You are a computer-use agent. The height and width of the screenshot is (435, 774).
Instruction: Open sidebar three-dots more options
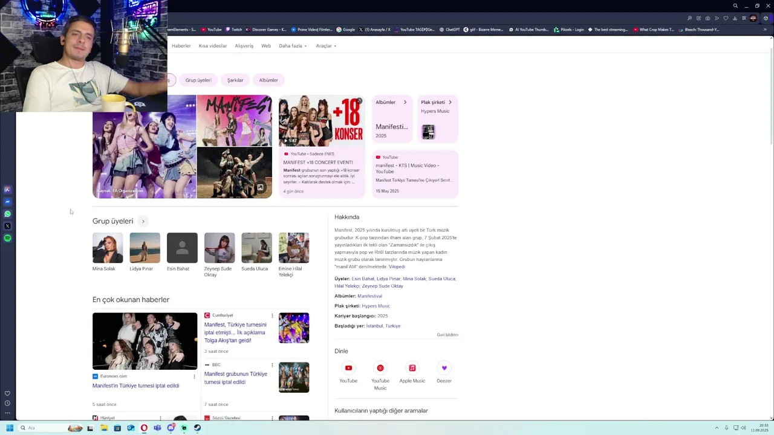tap(7, 413)
